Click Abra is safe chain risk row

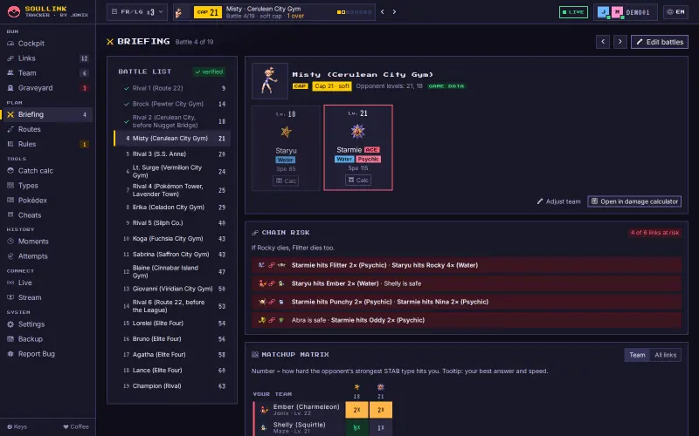(467, 320)
